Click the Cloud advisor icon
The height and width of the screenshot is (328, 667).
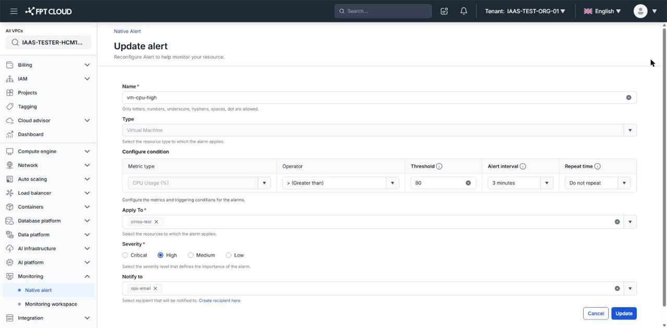pos(9,120)
